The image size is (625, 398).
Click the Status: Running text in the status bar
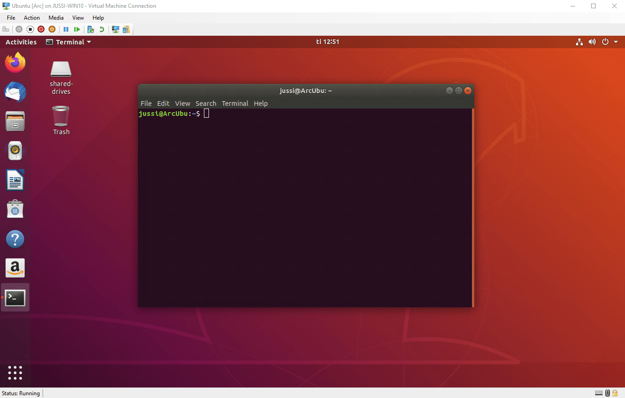(21, 393)
